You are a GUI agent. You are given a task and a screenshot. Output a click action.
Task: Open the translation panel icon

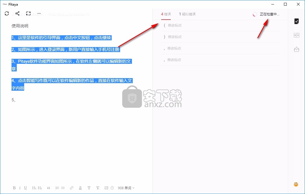click(x=297, y=35)
